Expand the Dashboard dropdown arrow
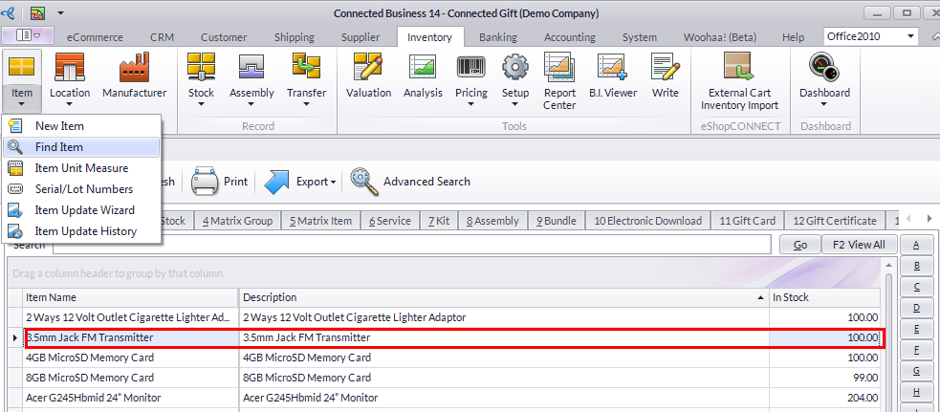The height and width of the screenshot is (412, 940). [824, 104]
